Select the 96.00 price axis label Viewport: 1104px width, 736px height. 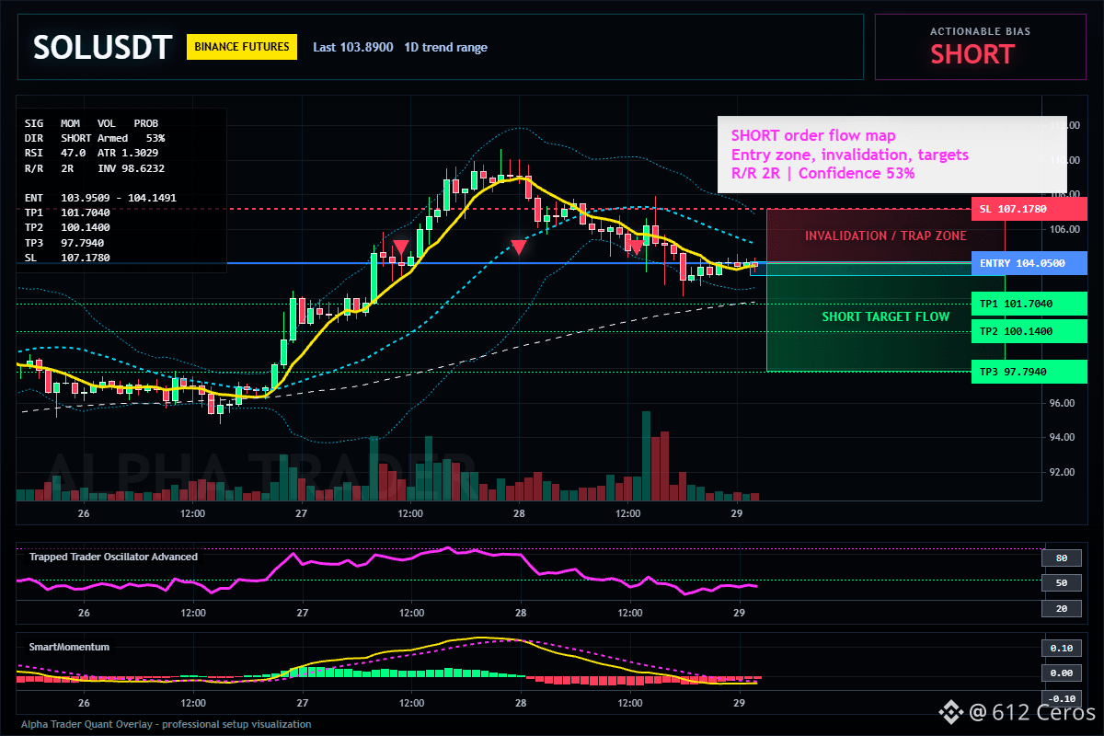(1064, 403)
